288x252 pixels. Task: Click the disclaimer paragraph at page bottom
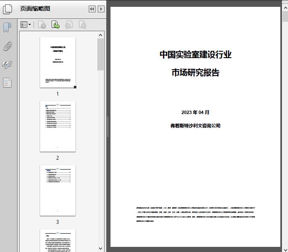coord(195,214)
